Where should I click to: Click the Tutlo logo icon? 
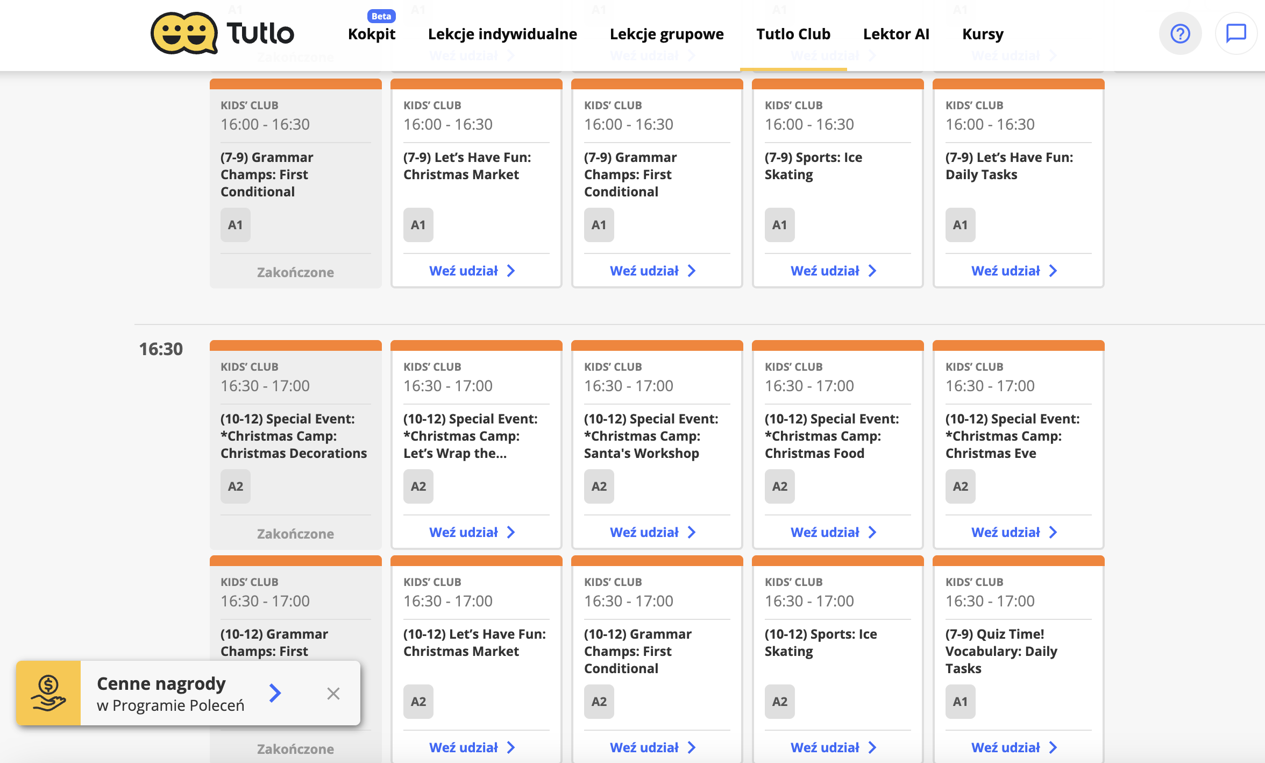(x=184, y=33)
